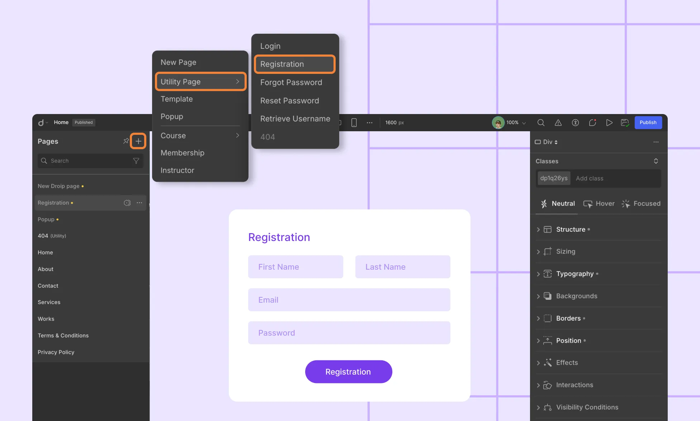This screenshot has width=700, height=421.
Task: Click the blue Publish button
Action: [648, 123]
